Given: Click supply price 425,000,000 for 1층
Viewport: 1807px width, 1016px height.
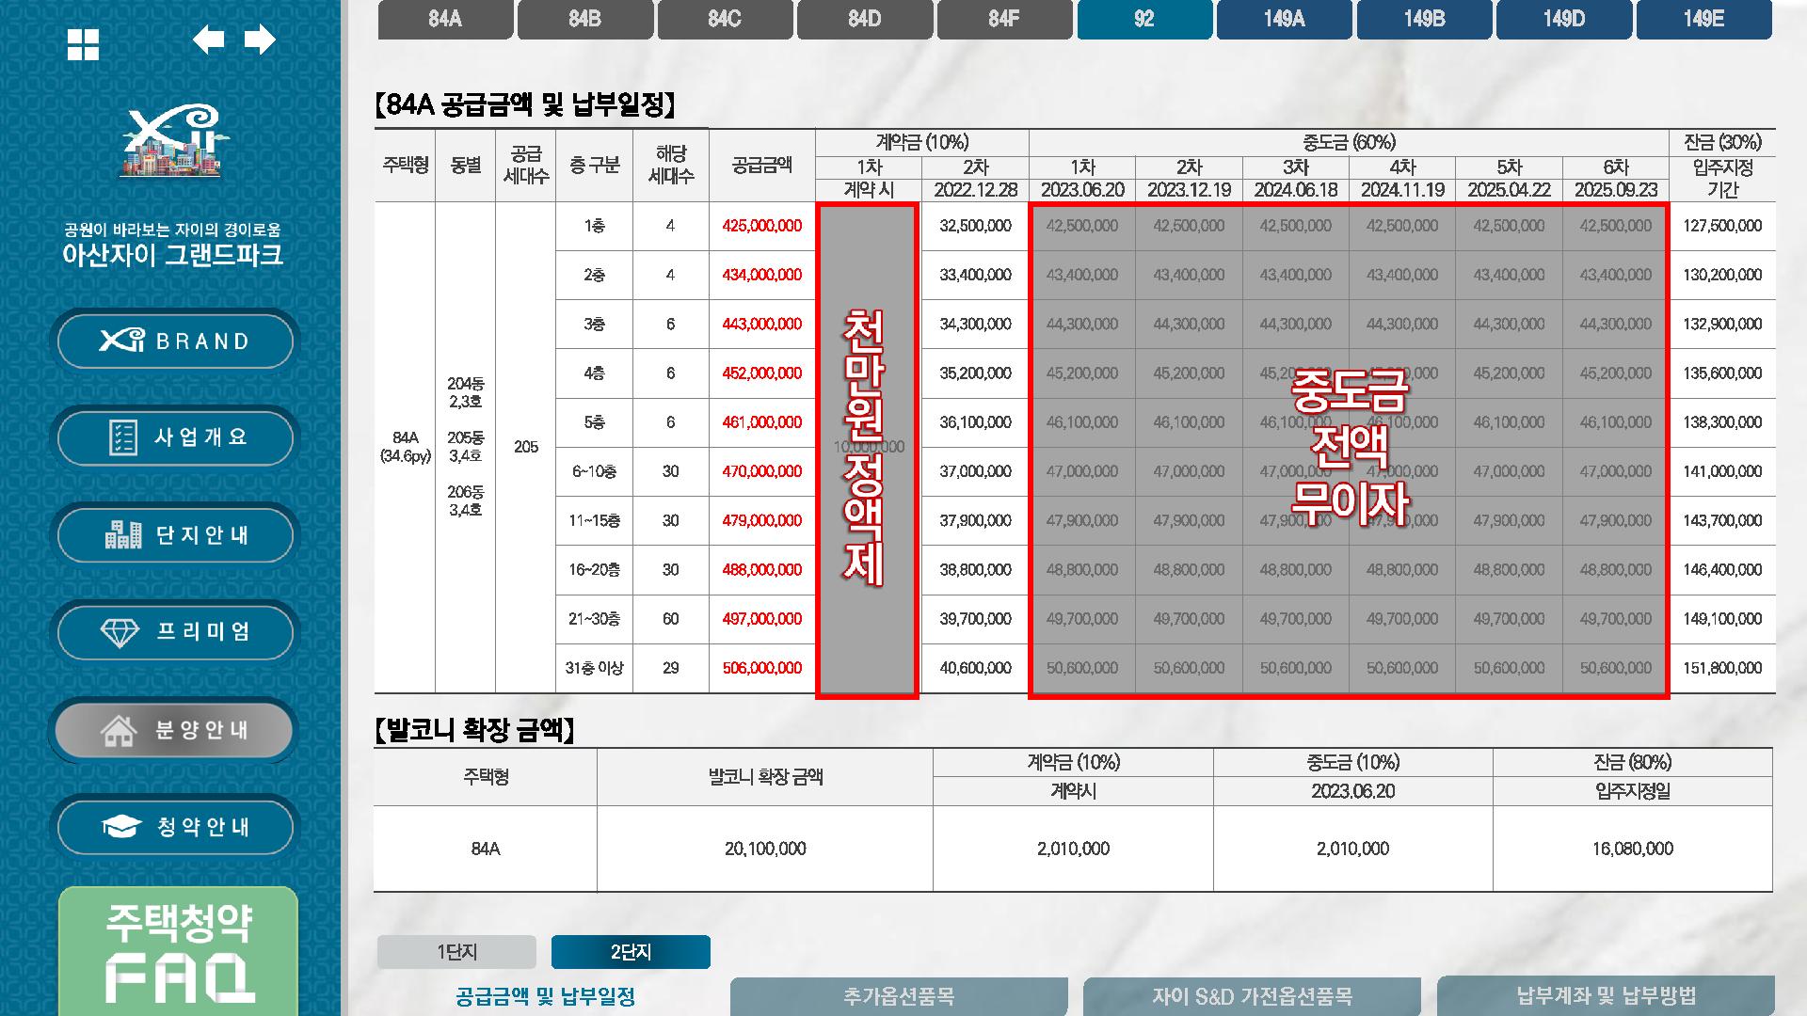Looking at the screenshot, I should [762, 226].
